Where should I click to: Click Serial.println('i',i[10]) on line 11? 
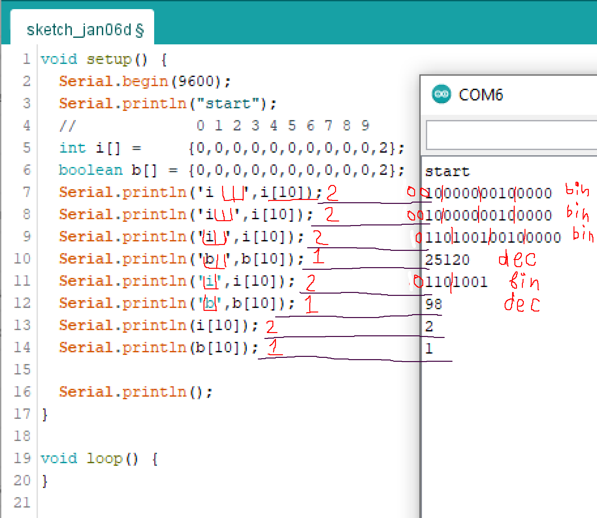tap(177, 281)
